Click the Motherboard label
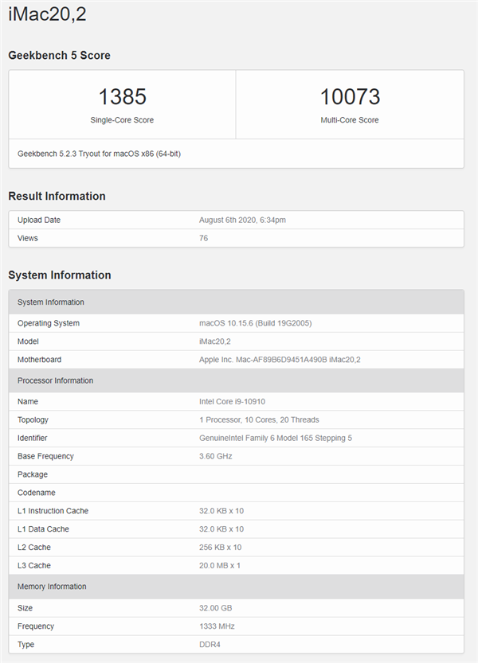 [x=39, y=360]
